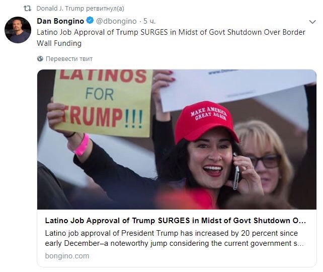
Task: Open Dan Bongino's profile avatar
Action: tap(18, 30)
